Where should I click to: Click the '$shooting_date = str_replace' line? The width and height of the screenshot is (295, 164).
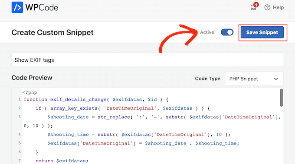[164, 117]
